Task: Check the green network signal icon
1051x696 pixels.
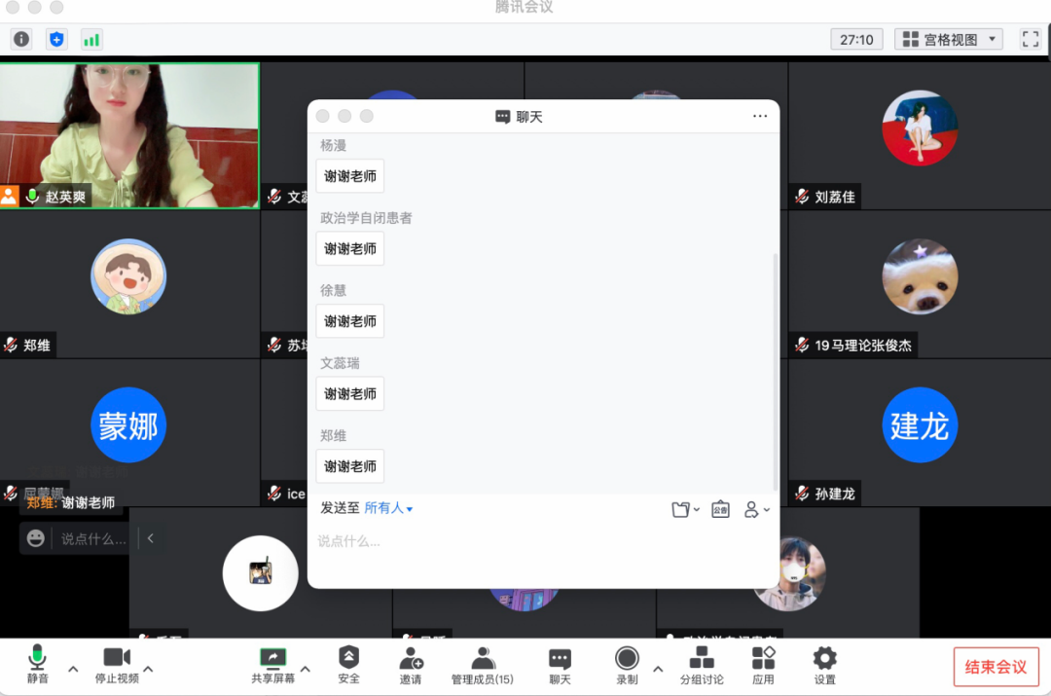Action: [91, 40]
